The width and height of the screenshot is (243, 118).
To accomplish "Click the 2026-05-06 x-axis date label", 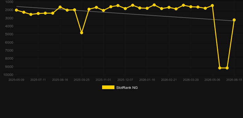I will 212,80.
